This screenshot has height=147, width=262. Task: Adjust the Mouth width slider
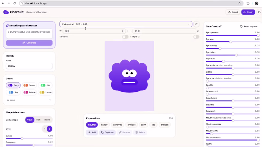(233, 134)
